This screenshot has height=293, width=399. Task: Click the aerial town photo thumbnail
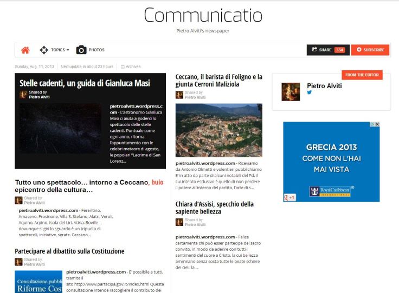tap(218, 130)
